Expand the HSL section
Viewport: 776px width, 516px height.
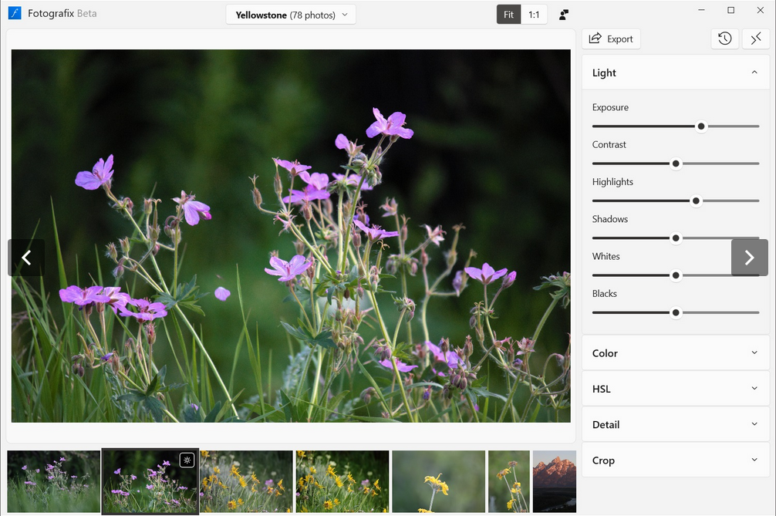tap(676, 389)
